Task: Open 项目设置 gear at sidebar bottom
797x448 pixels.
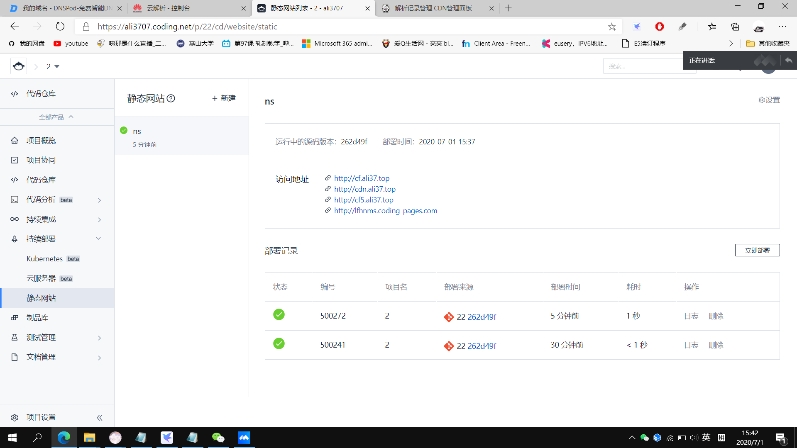Action: pos(15,417)
